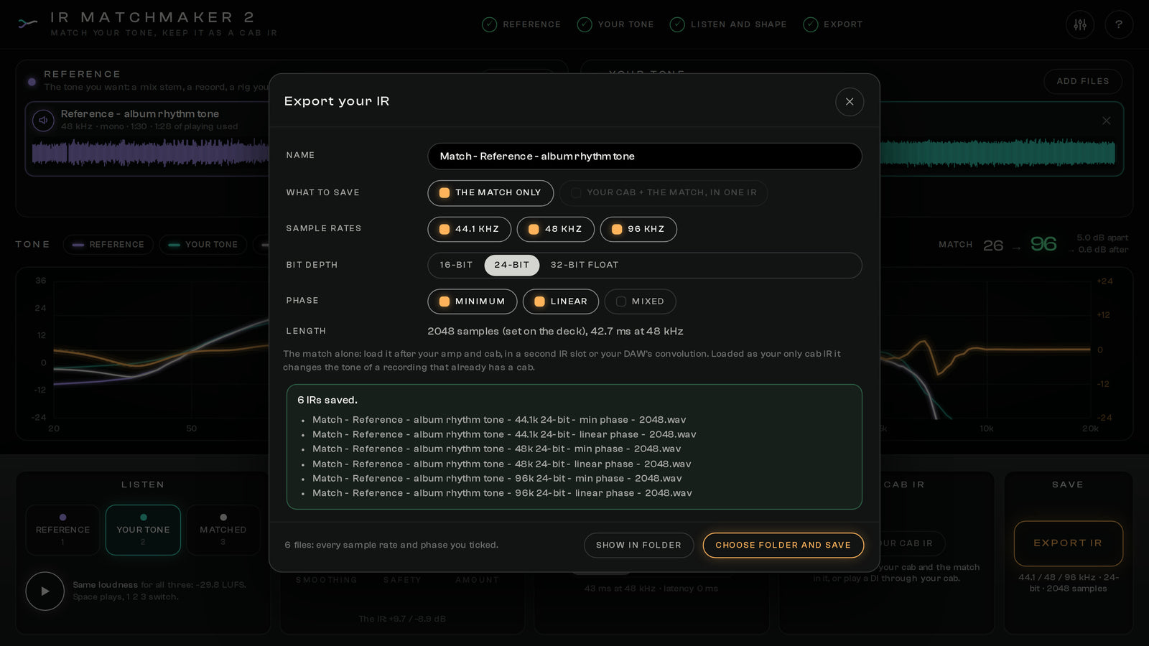The height and width of the screenshot is (646, 1149).
Task: Choose 16-bit depth
Action: point(456,266)
